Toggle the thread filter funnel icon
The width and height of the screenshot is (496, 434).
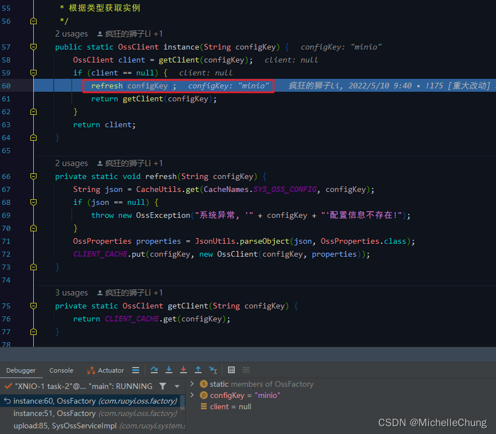coord(162,386)
